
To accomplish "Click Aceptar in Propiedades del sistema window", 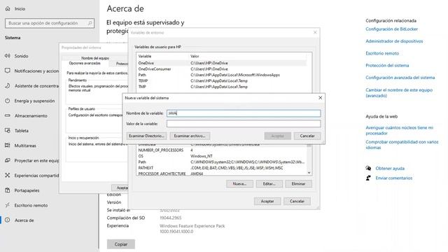I will click(120, 188).
